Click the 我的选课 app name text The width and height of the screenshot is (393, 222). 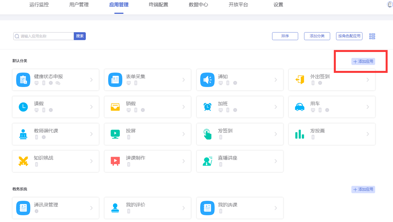tap(228, 205)
